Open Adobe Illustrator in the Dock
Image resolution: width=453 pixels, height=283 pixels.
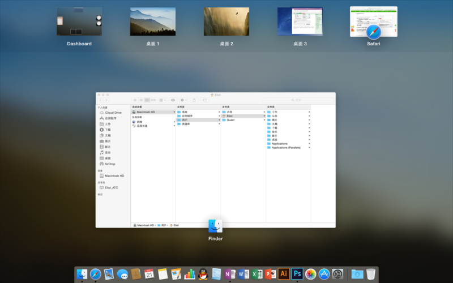(x=284, y=274)
